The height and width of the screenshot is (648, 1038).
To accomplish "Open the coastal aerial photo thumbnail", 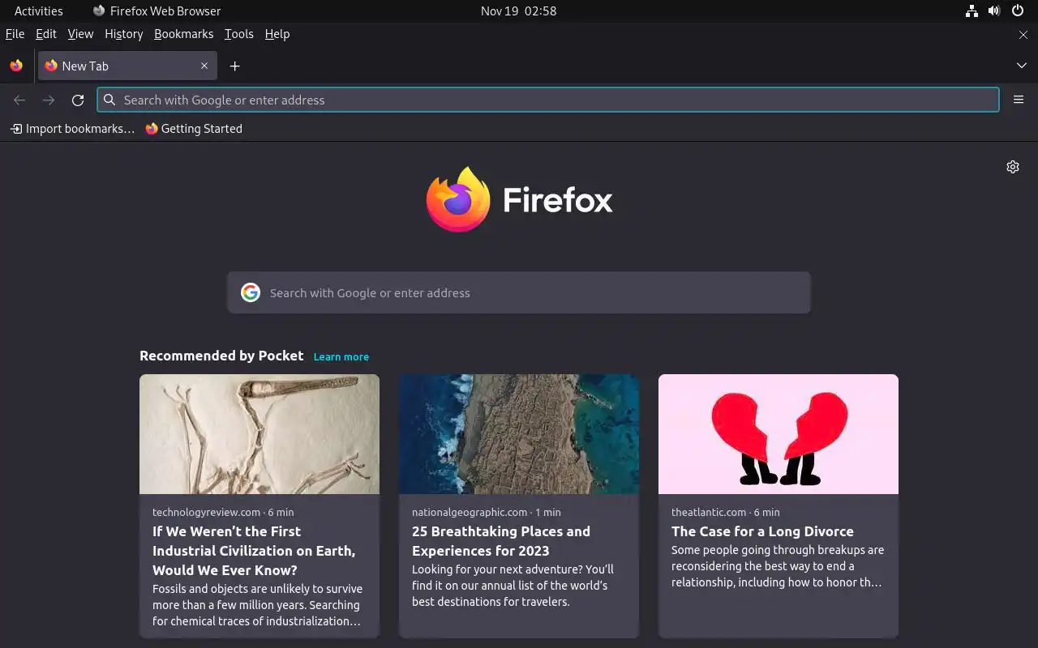I will point(519,434).
